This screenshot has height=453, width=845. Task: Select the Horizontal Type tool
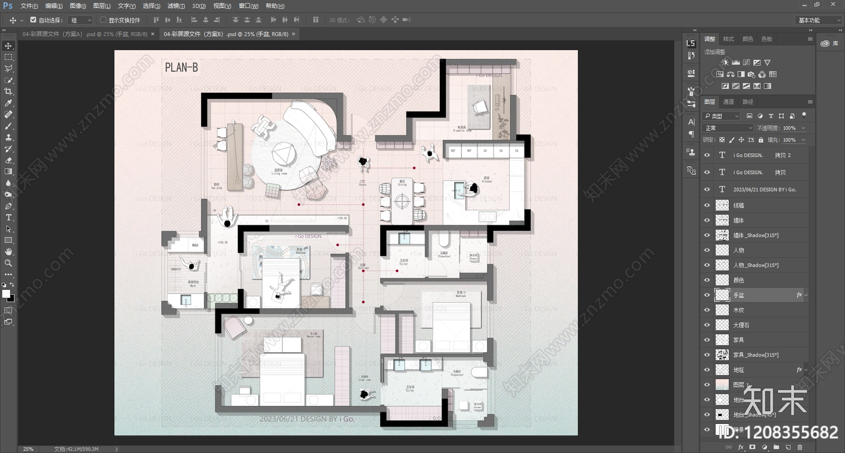pos(8,218)
